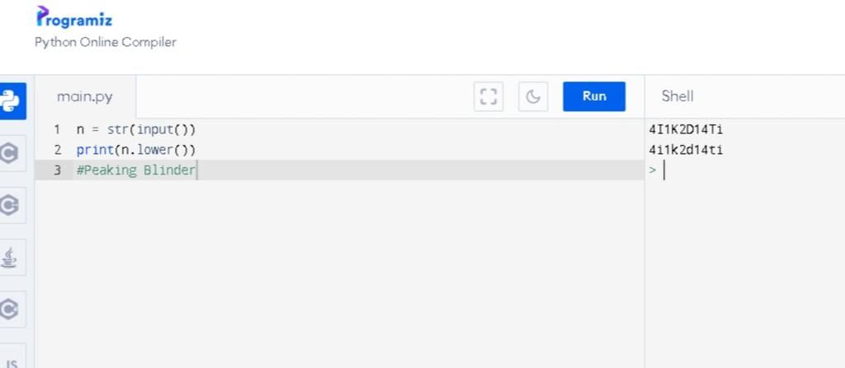This screenshot has height=368, width=845.
Task: Open the C++ compiler icon just above Java
Action: click(x=10, y=205)
